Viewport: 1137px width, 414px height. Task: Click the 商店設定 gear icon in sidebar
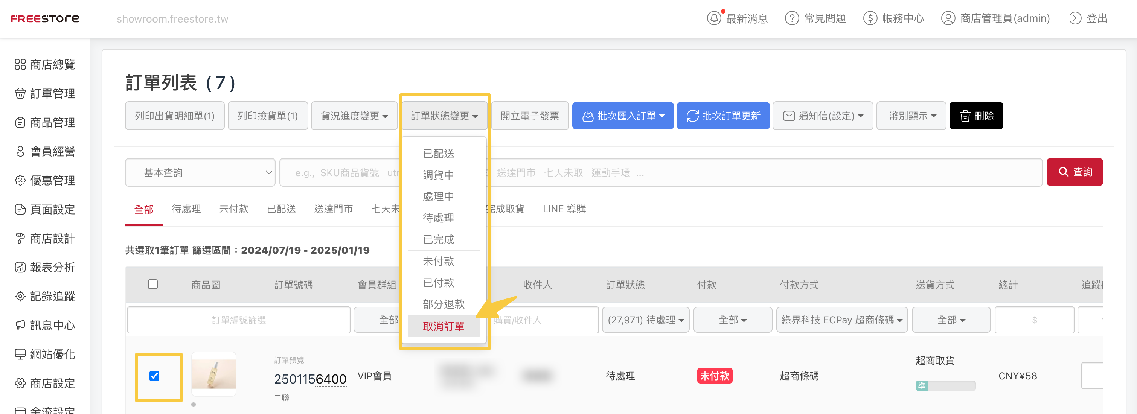20,383
